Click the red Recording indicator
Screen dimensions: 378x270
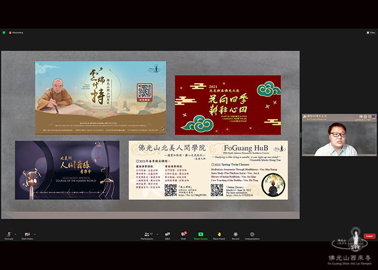point(16,32)
